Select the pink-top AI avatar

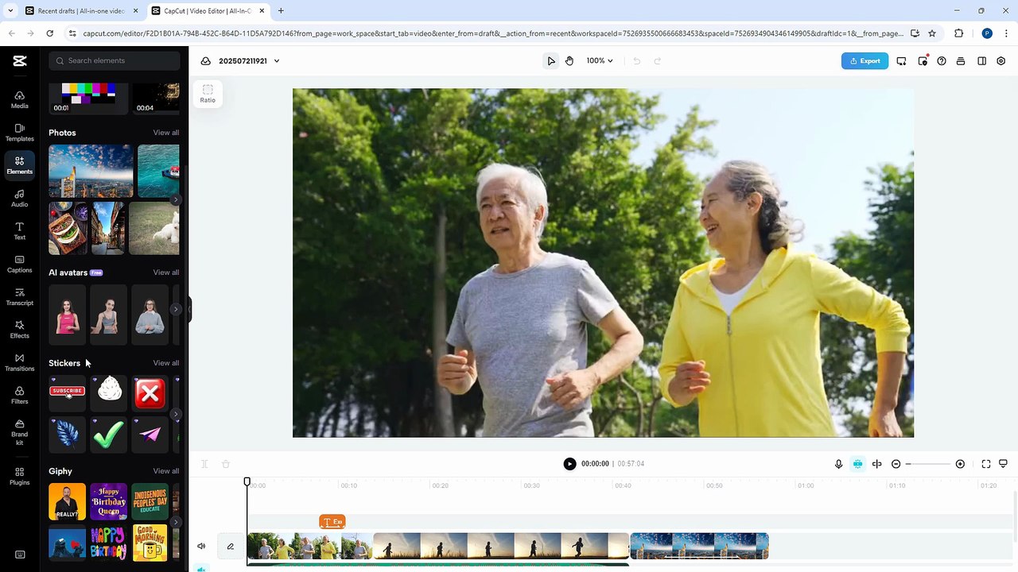click(67, 315)
